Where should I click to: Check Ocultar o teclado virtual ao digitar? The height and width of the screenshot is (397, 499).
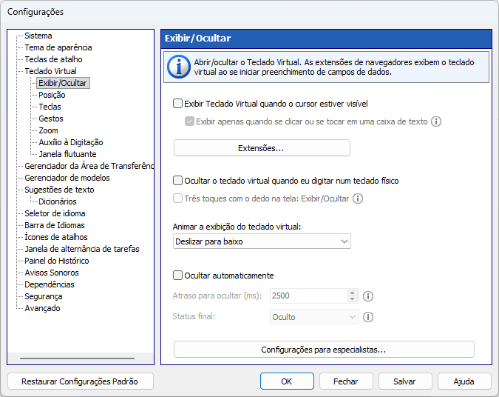pyautogui.click(x=177, y=181)
